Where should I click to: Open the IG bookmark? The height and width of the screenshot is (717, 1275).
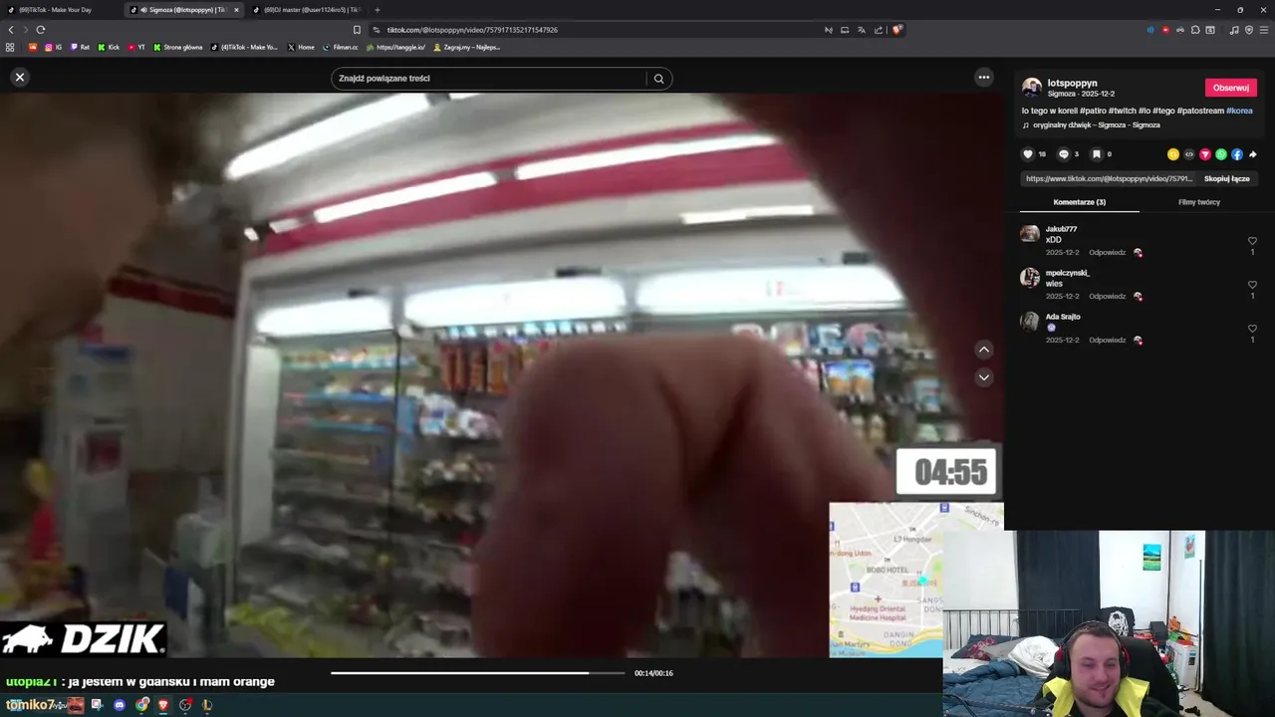(x=53, y=47)
